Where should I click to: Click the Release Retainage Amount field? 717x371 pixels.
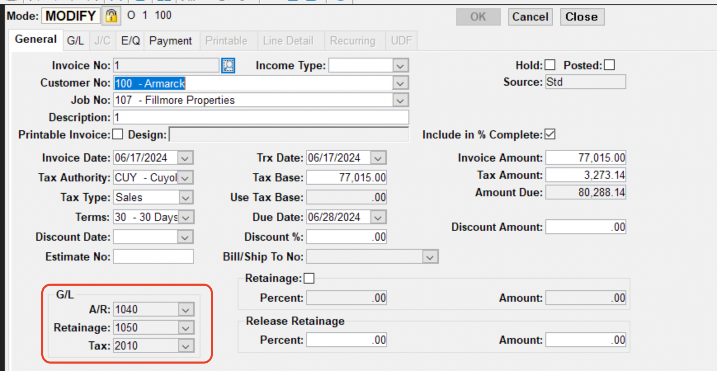coord(586,340)
